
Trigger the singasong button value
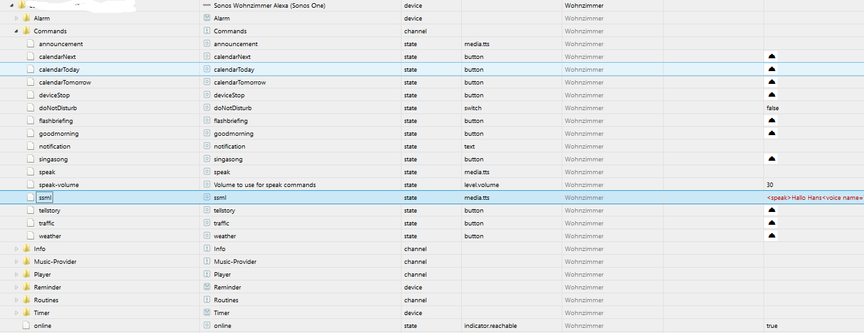(772, 159)
